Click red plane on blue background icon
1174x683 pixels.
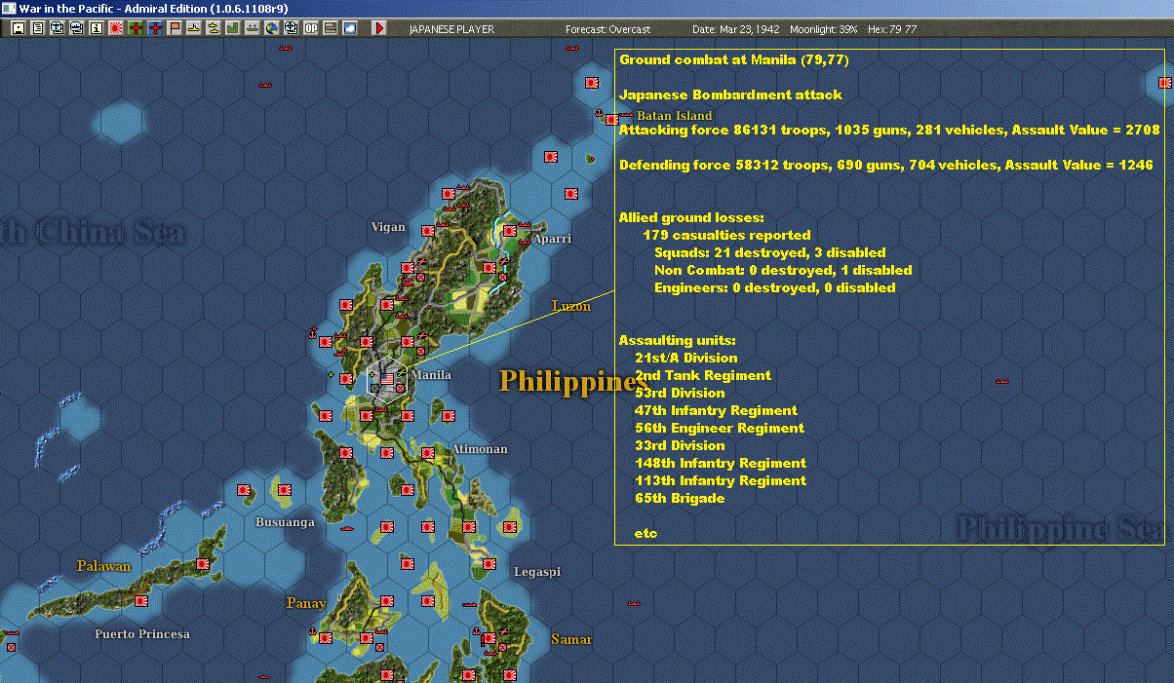(x=155, y=28)
